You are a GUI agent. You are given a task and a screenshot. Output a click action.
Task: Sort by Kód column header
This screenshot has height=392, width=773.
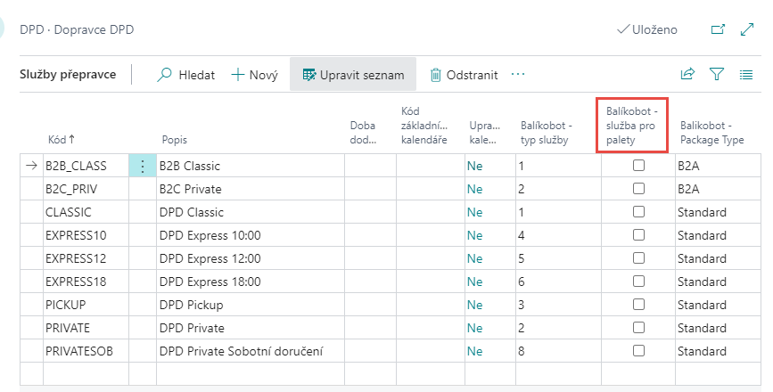[61, 140]
